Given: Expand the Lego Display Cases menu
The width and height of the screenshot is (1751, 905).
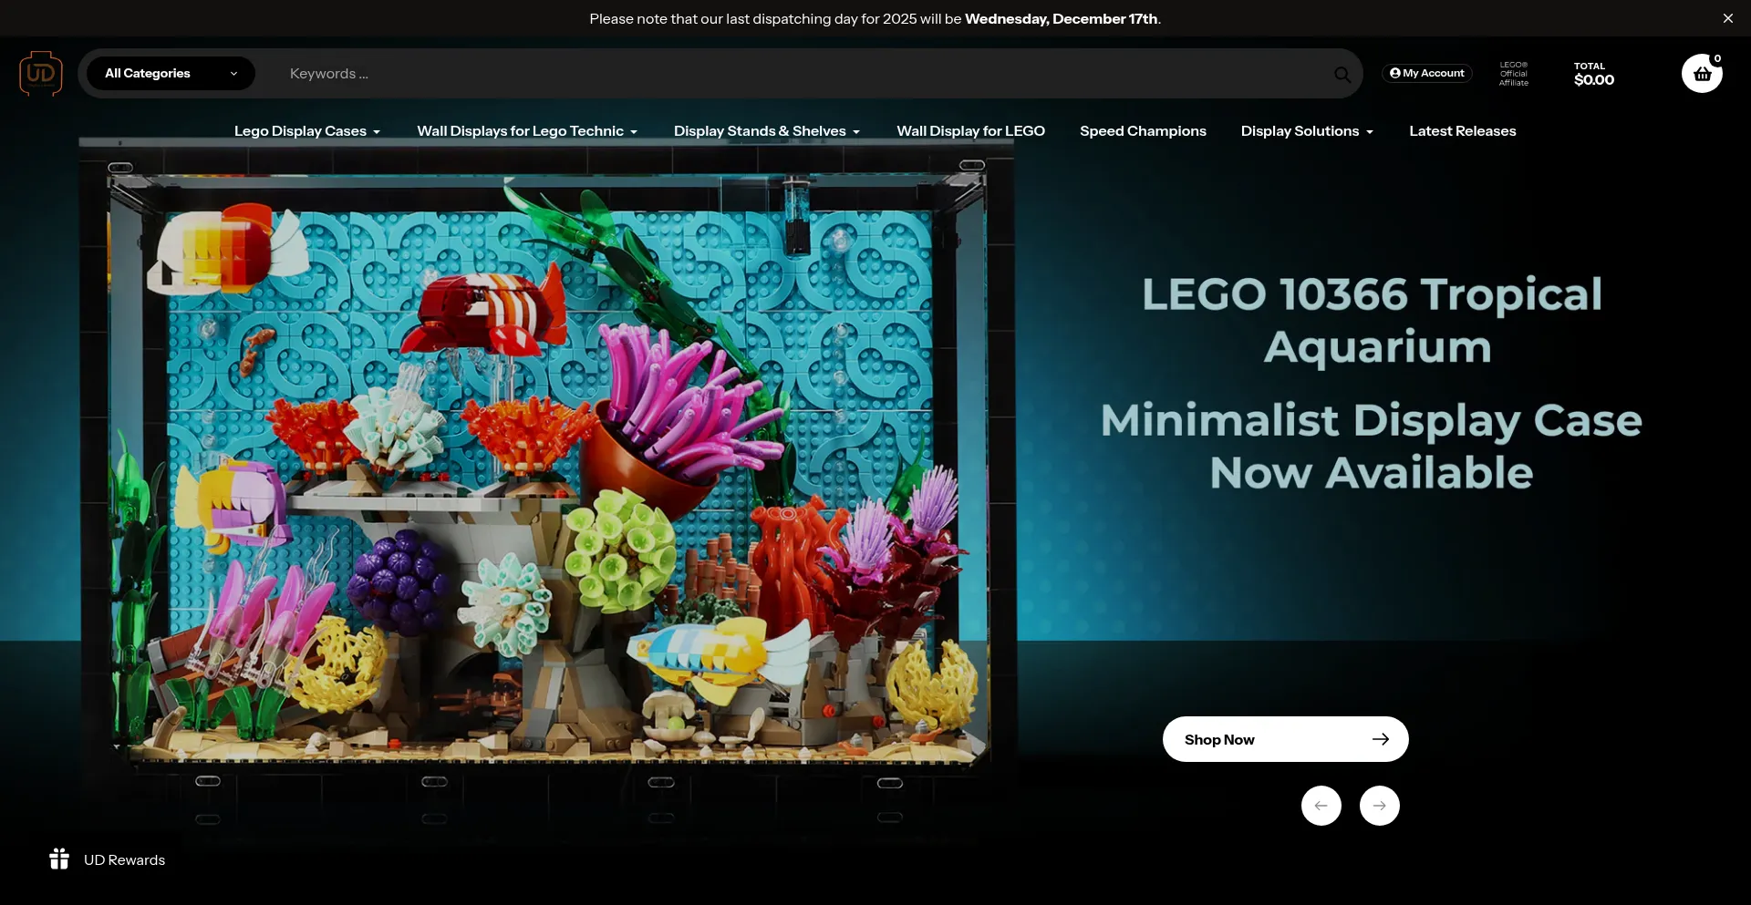Looking at the screenshot, I should coord(306,131).
